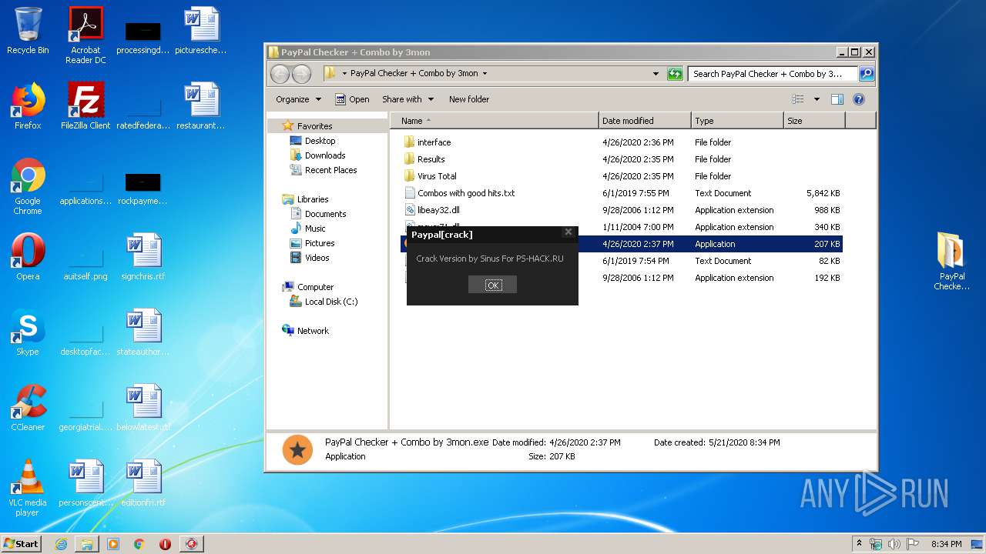Select the editionfri.rtf desktop file
Screen dimensions: 986x554
pyautogui.click(x=143, y=483)
